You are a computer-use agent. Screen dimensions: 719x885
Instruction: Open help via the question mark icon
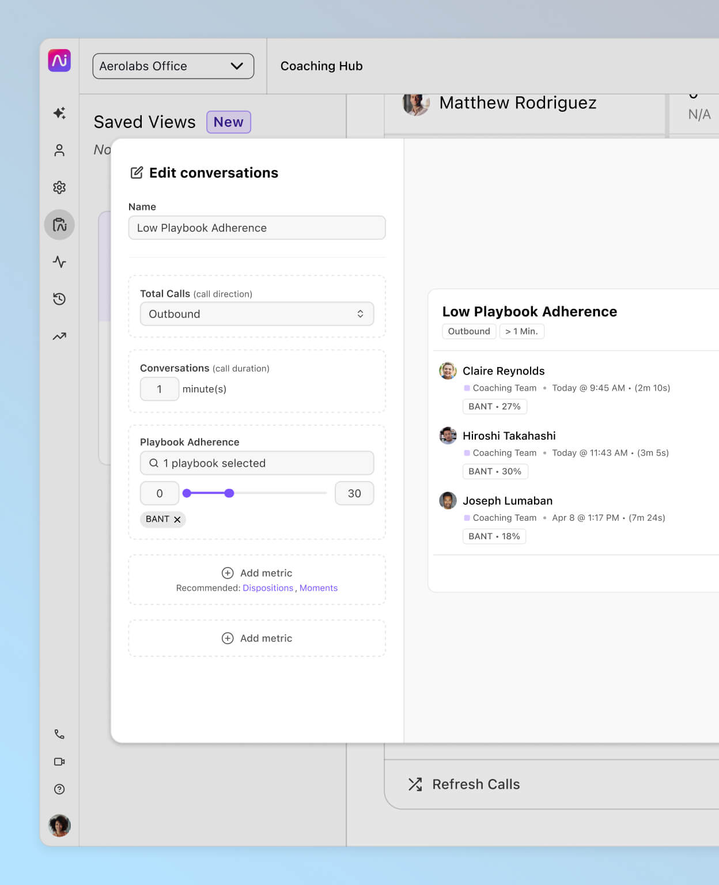click(x=59, y=789)
